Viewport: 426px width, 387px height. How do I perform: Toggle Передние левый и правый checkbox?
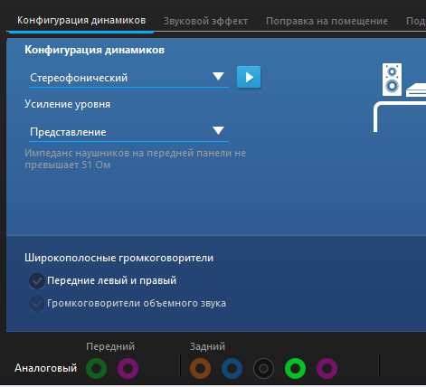point(37,281)
